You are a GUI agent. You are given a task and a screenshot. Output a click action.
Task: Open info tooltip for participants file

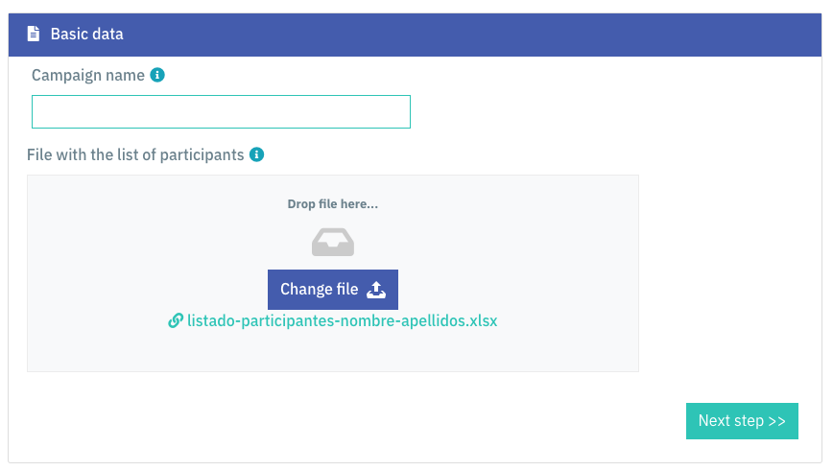256,154
